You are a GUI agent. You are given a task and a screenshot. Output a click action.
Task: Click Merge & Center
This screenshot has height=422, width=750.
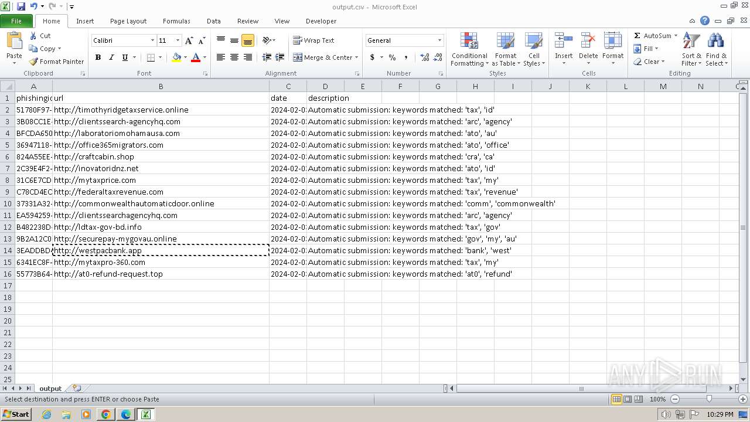pos(323,57)
